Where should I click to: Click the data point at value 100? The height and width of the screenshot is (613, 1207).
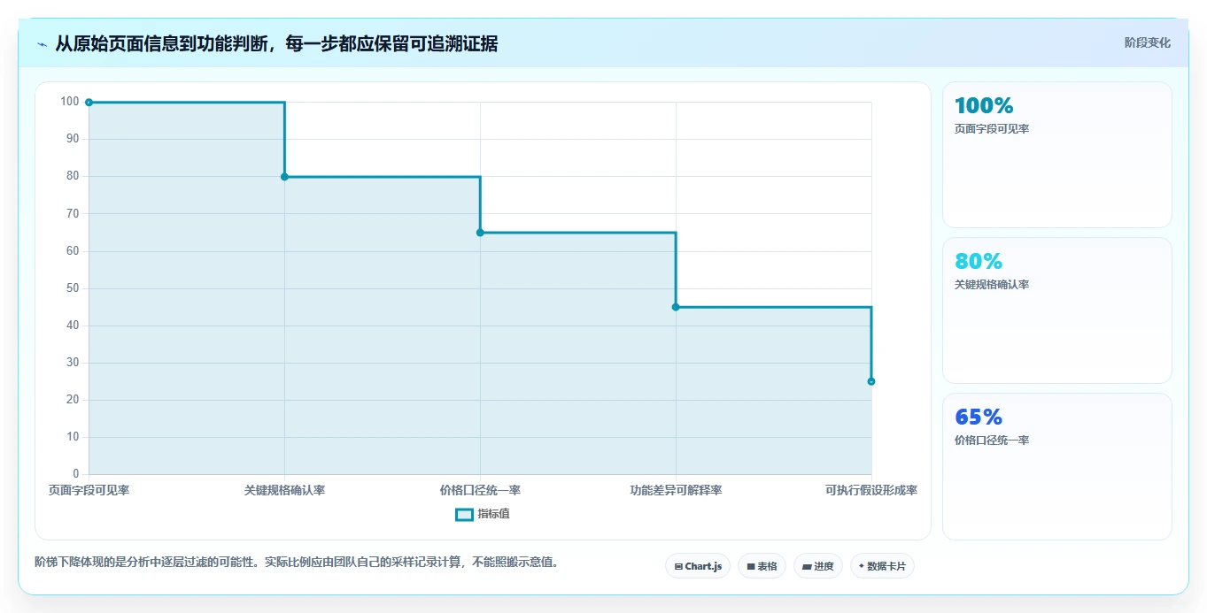coord(89,102)
